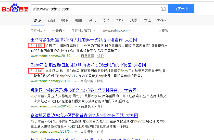This screenshot has height=140, width=214.
Task: Expand green arrow under 京津冀 result URL
Action: (75, 132)
